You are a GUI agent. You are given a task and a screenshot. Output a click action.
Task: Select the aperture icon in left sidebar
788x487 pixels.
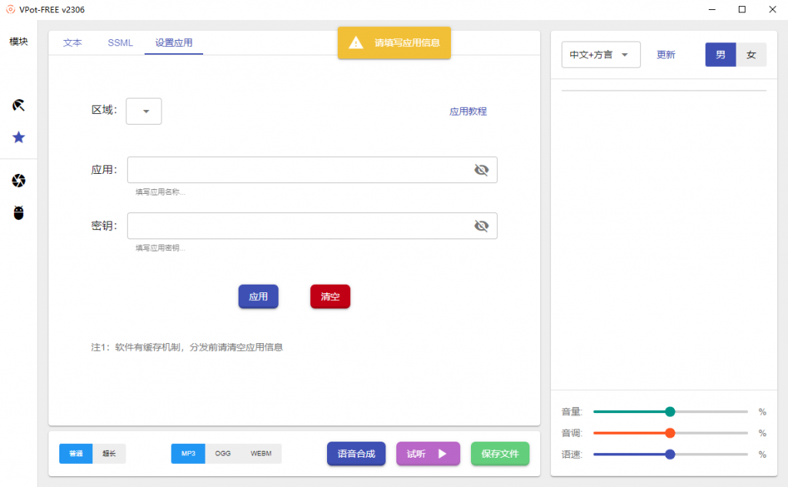pos(18,180)
